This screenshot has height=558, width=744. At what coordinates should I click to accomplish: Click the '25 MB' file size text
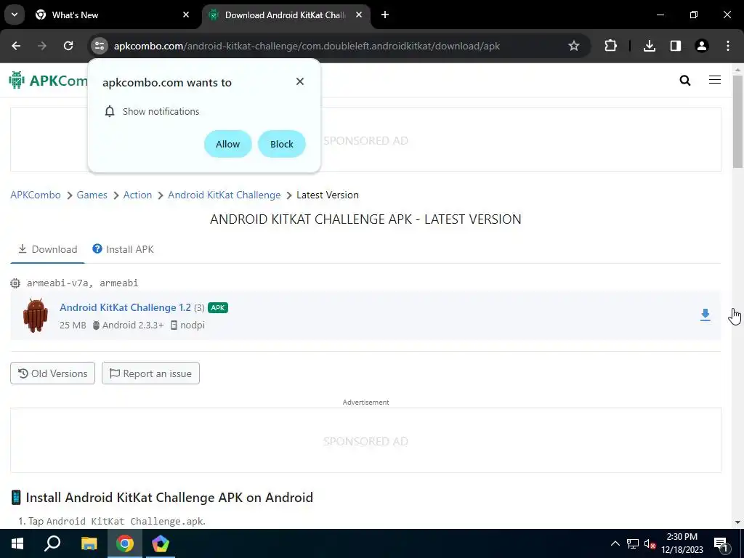pyautogui.click(x=73, y=325)
